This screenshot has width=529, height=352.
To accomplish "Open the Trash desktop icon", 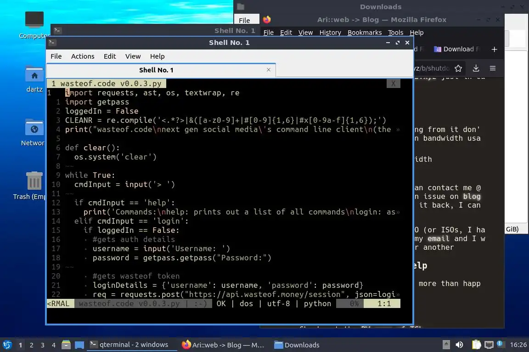I will [33, 186].
